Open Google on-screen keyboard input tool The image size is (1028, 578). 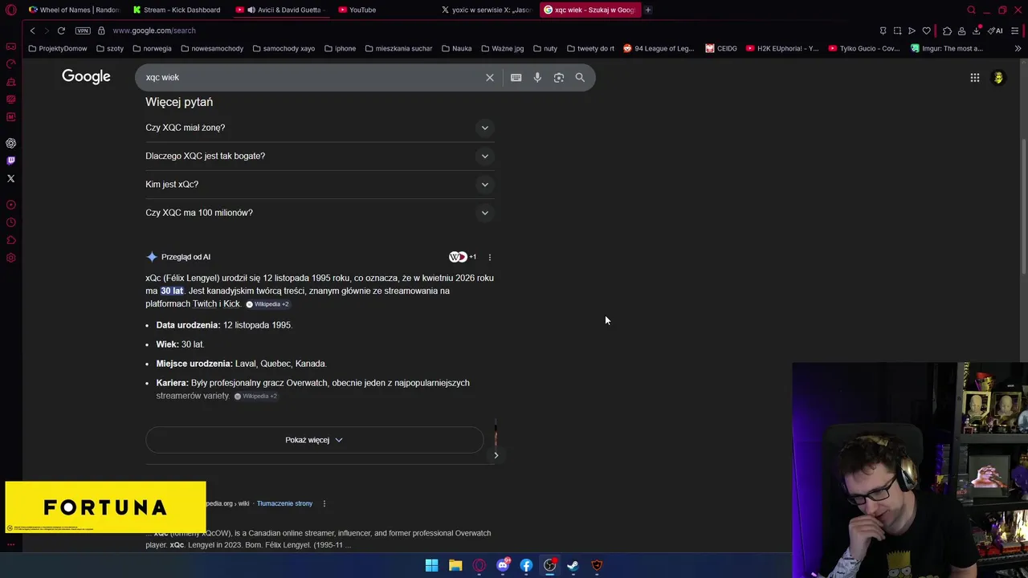(x=516, y=78)
